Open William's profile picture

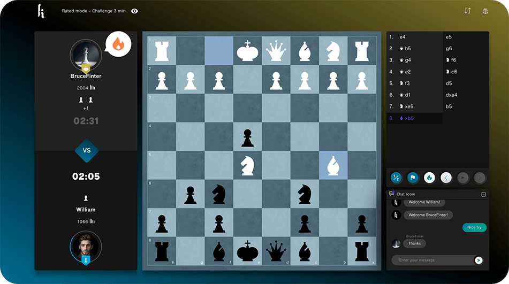point(86,245)
